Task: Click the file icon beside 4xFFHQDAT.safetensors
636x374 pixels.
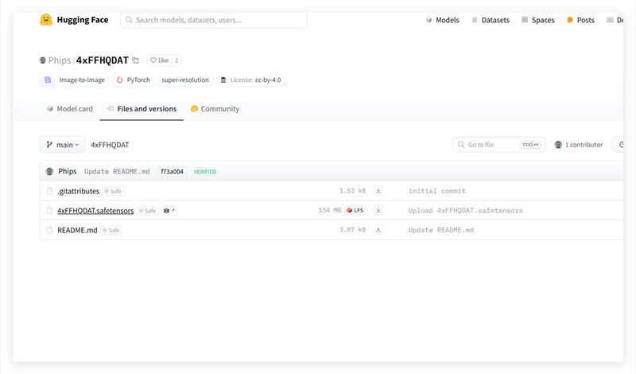Action: click(x=49, y=210)
